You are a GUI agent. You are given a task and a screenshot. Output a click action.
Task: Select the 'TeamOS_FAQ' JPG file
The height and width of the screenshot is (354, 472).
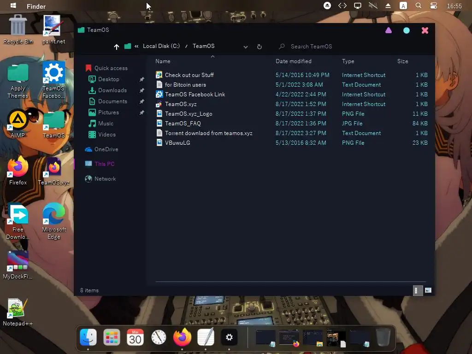(x=291, y=123)
